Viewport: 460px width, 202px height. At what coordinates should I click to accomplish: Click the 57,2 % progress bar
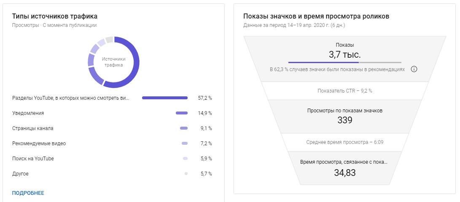click(x=165, y=98)
